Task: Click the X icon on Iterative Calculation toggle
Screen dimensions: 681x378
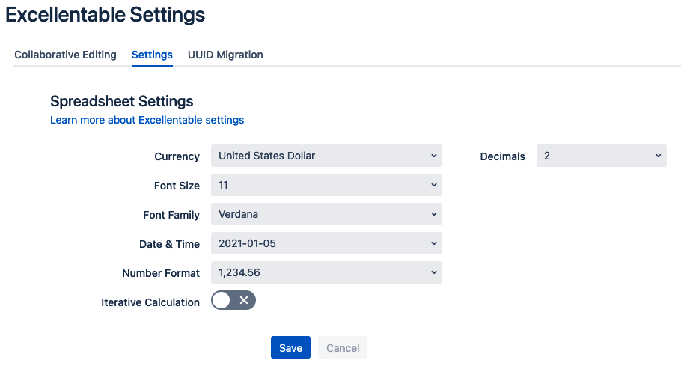Action: click(244, 300)
